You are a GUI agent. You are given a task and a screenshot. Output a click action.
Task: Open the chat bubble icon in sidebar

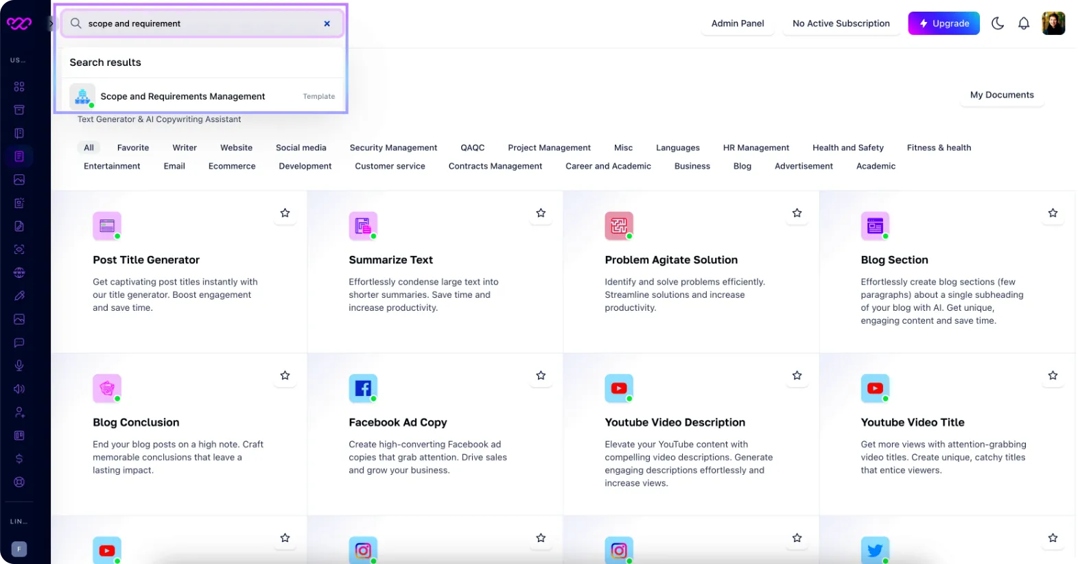pos(19,342)
